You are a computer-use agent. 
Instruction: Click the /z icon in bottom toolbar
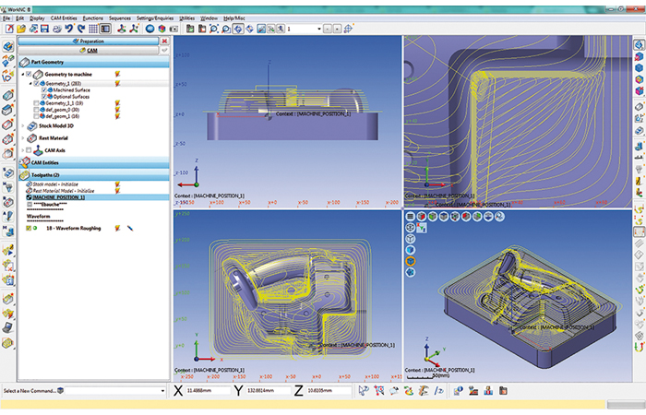tap(438, 391)
